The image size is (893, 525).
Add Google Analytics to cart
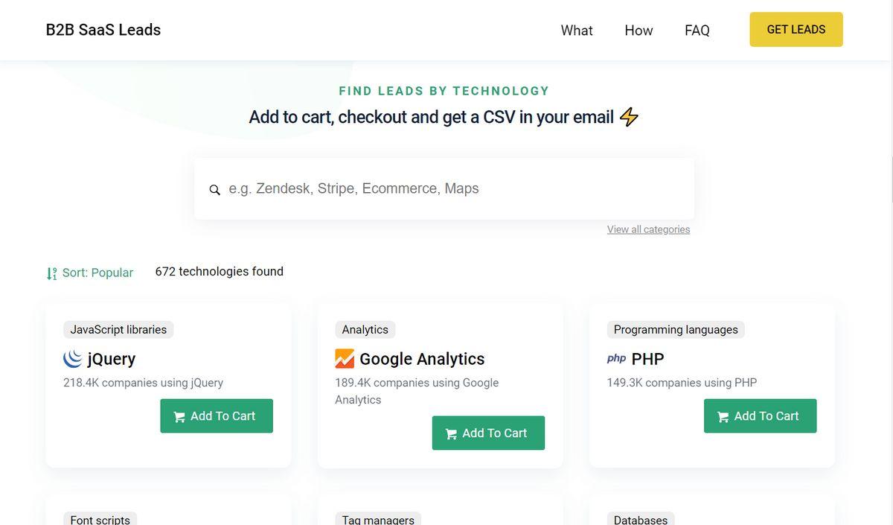coord(488,433)
